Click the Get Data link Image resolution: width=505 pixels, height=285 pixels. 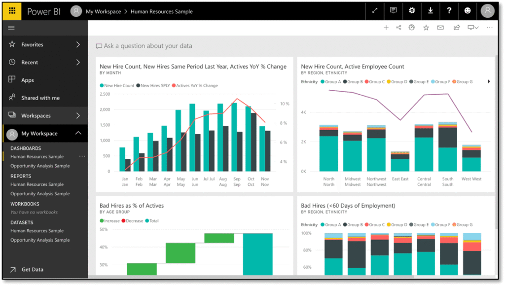click(32, 270)
